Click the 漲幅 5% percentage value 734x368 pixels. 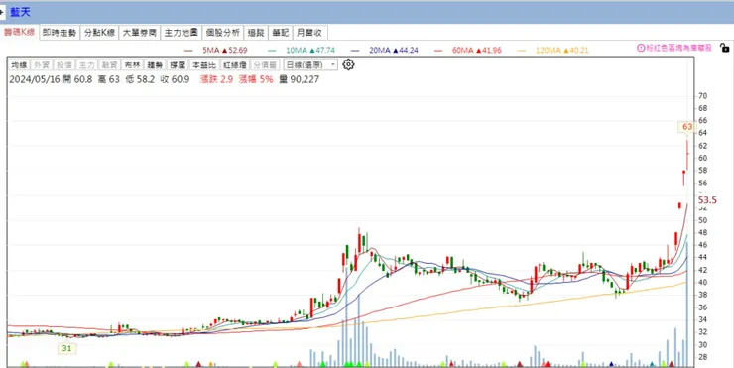[256, 79]
